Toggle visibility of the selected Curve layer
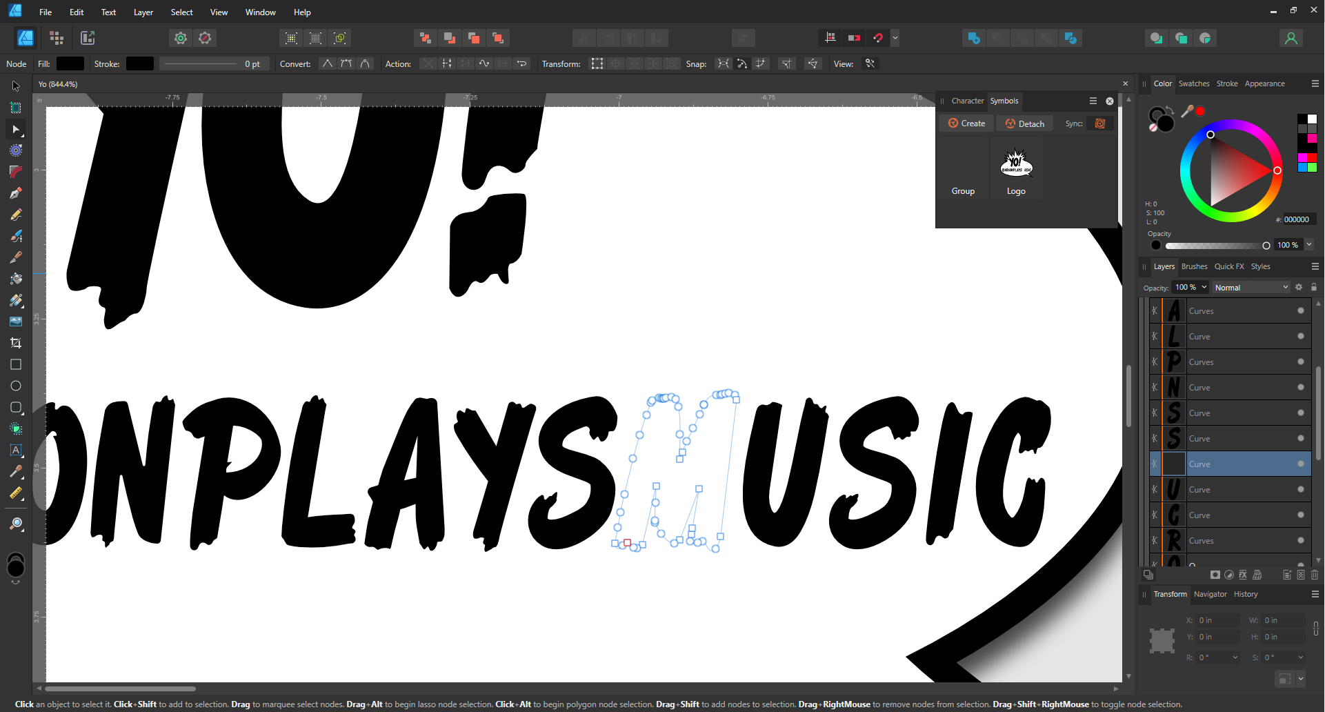 (1300, 464)
